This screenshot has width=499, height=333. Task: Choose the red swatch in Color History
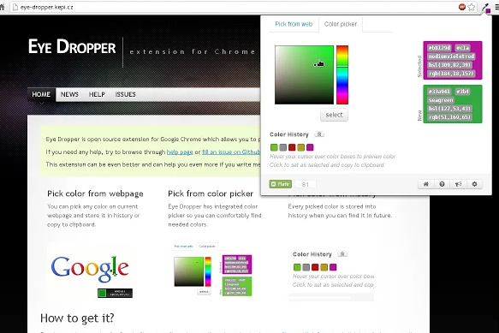click(x=292, y=147)
